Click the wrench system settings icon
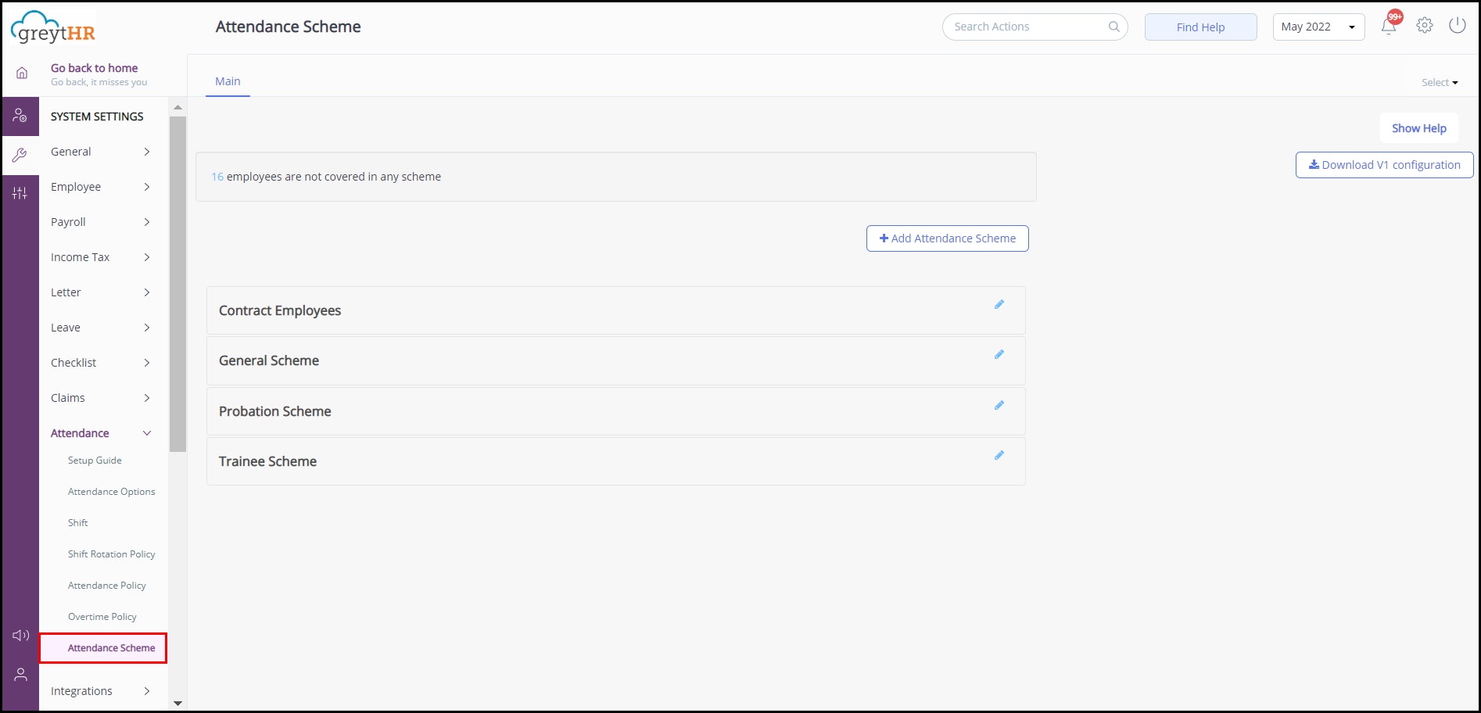Screen dimensions: 1481x713 (x=20, y=154)
